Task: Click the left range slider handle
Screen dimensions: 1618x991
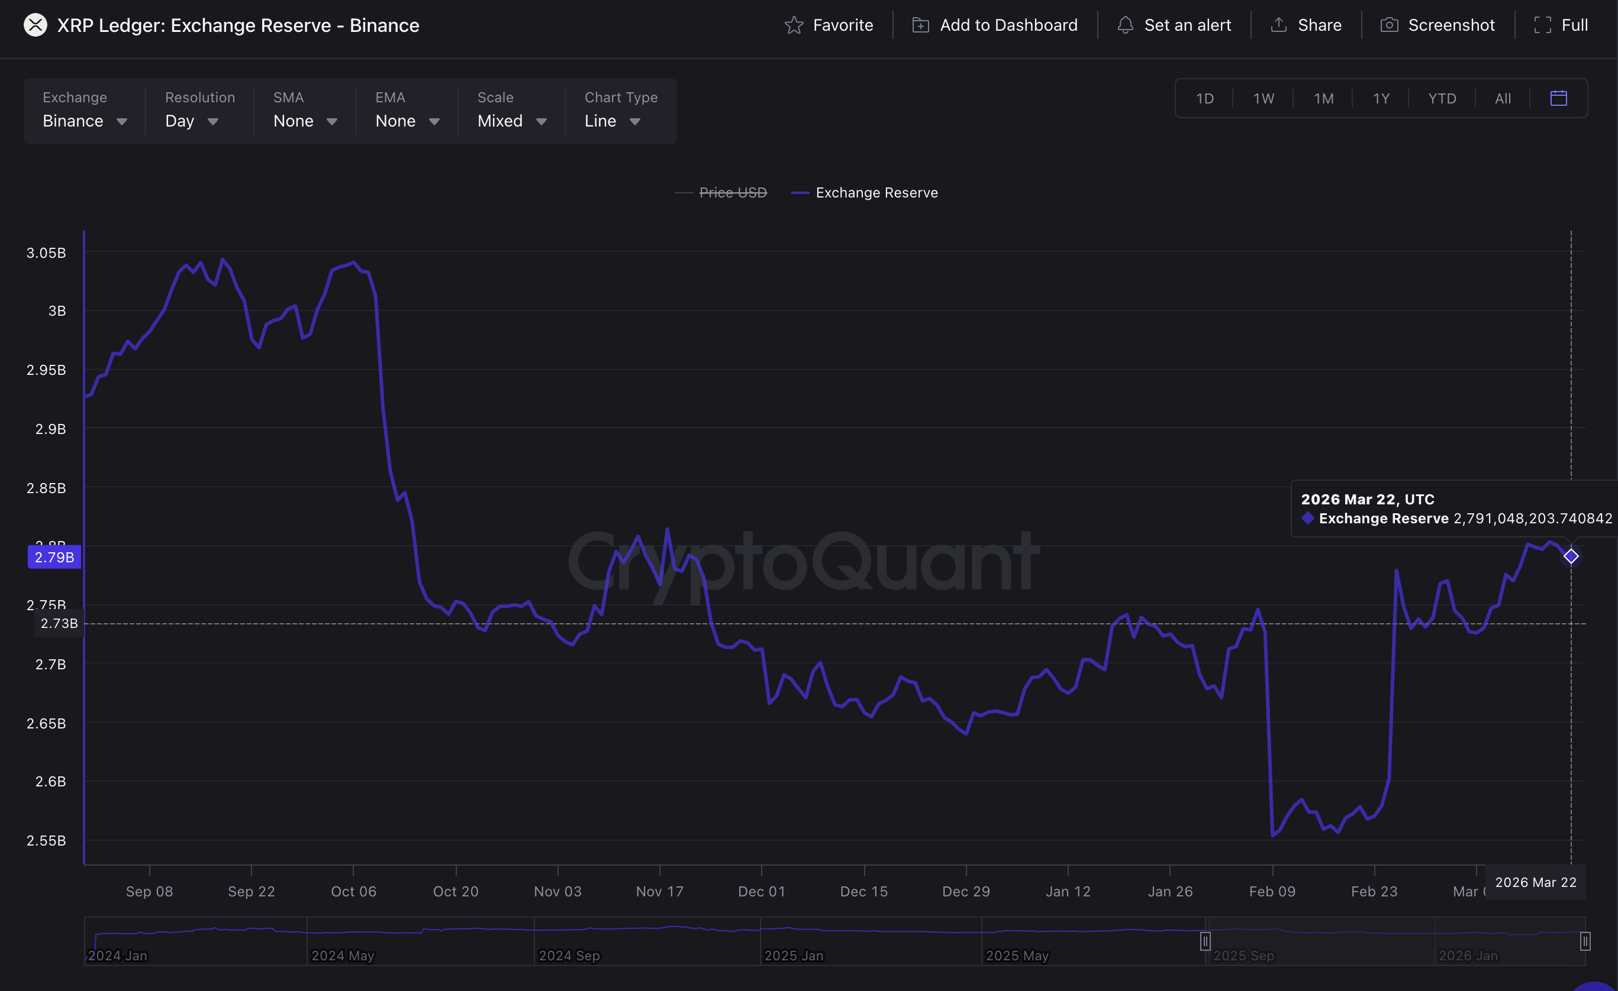Action: pyautogui.click(x=1205, y=941)
